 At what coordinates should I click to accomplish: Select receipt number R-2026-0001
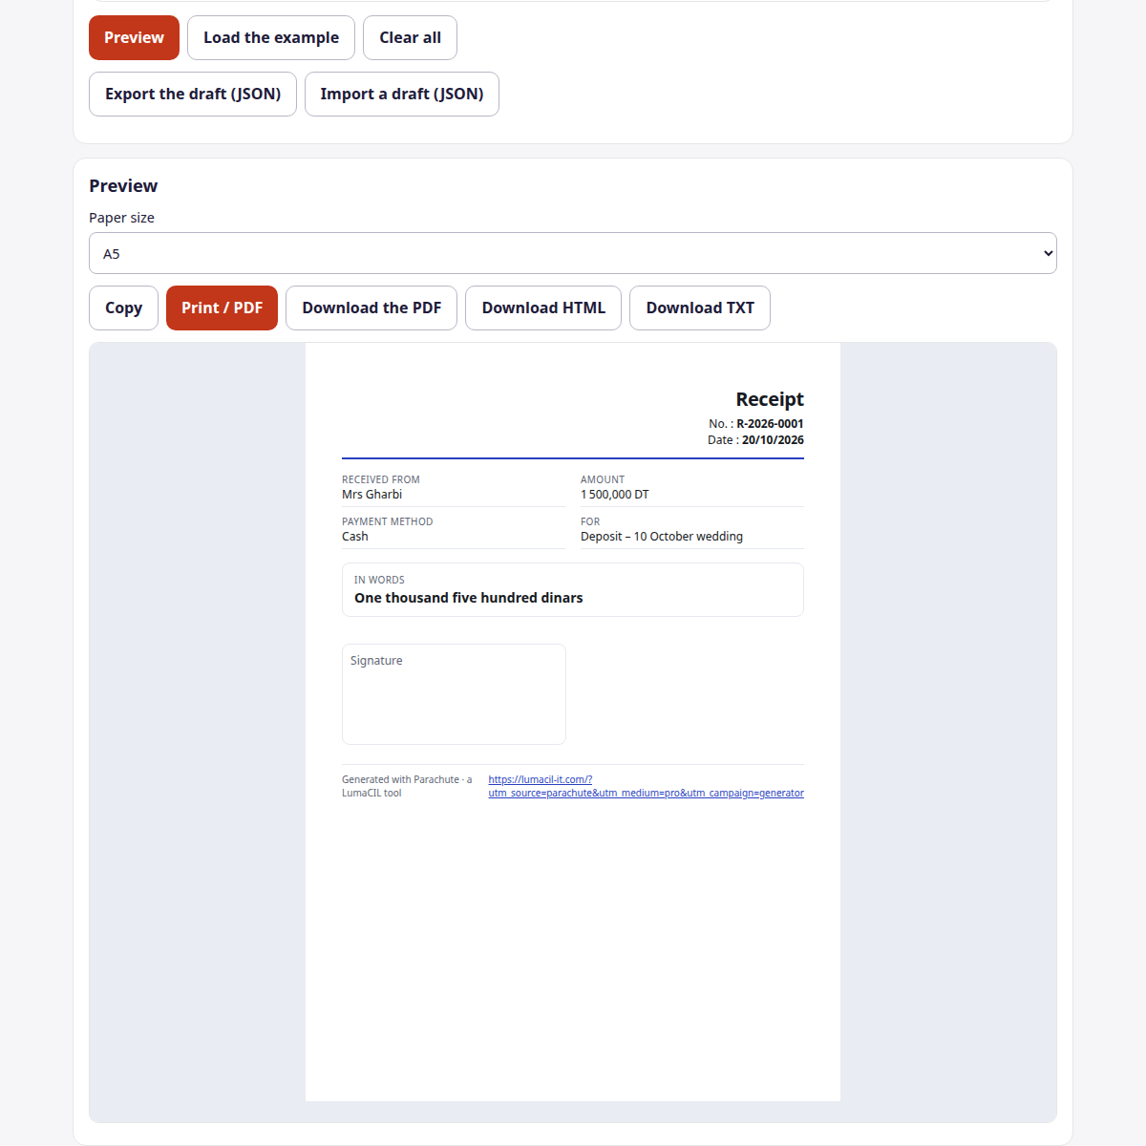click(770, 424)
